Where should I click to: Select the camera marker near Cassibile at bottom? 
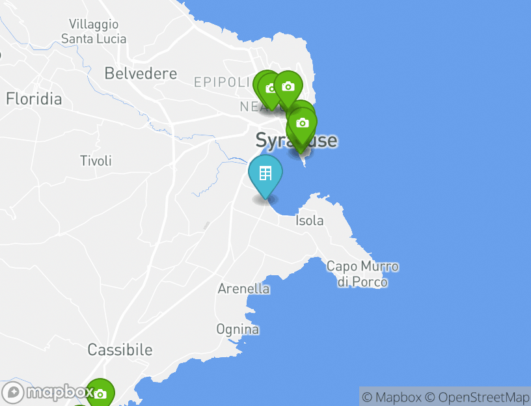(100, 393)
